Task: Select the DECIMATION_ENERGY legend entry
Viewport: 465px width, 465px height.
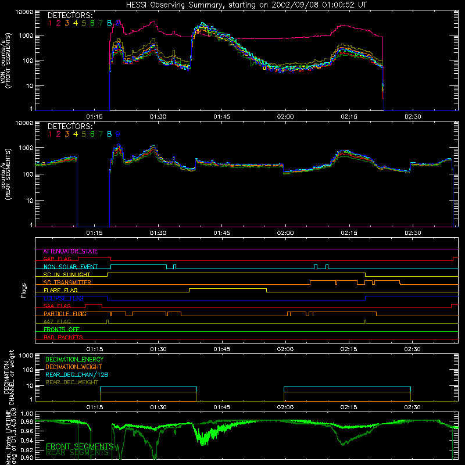Action: point(74,359)
